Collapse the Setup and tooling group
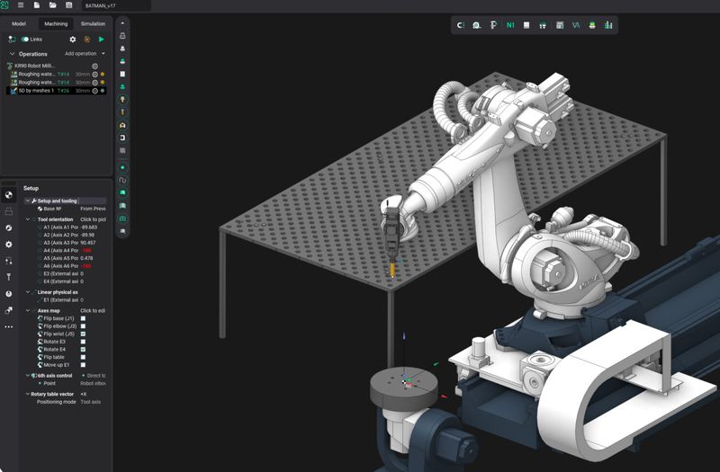This screenshot has width=720, height=472. 28,200
